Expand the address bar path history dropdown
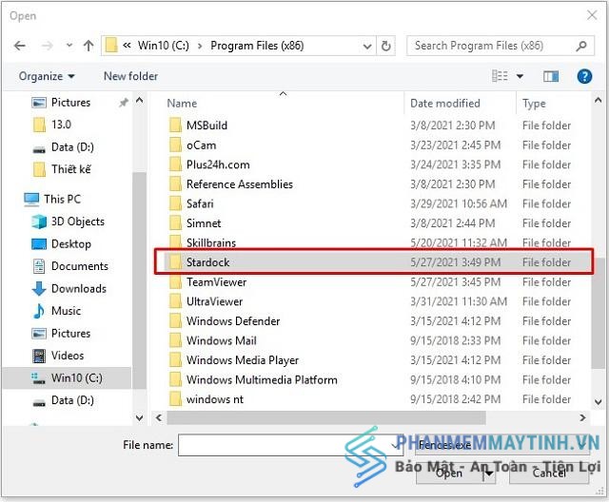Screen dimensions: 609x502 coord(367,47)
